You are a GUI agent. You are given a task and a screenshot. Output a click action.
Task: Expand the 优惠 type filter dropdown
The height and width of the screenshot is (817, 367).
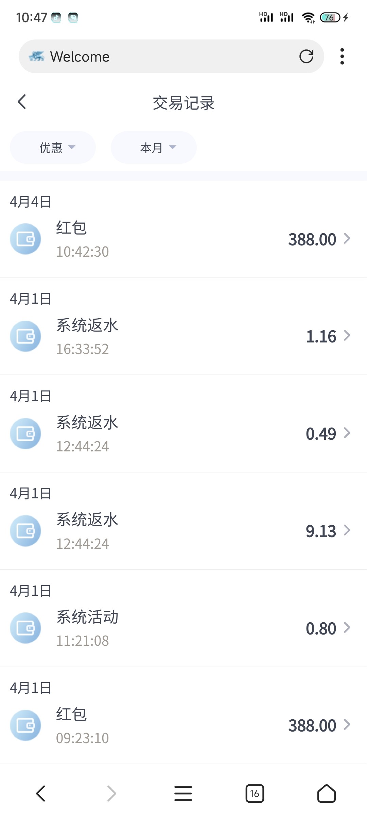coord(53,147)
